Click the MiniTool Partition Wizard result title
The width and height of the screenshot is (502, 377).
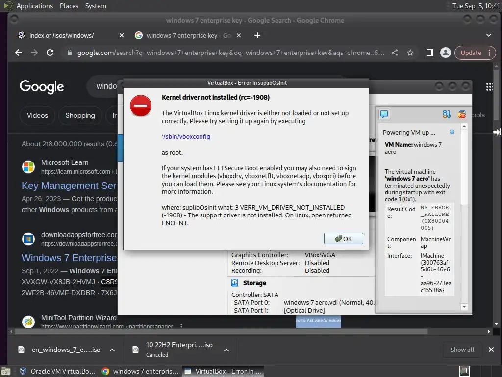[x=79, y=318]
